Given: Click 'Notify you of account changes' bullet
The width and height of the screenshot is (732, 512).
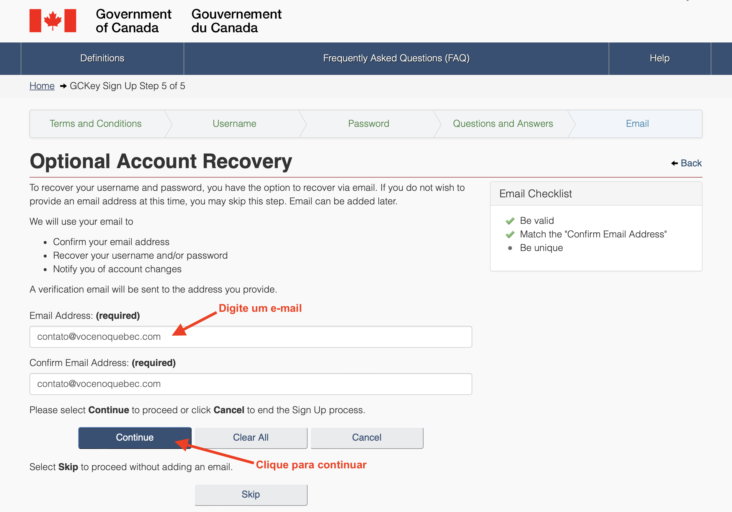Looking at the screenshot, I should pyautogui.click(x=117, y=269).
